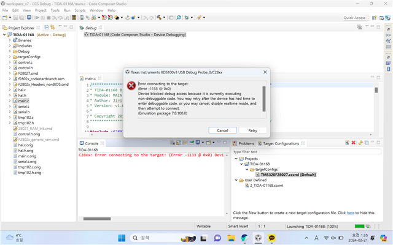
Task: Click the magnifier search icon in toolbar
Action: (x=179, y=18)
